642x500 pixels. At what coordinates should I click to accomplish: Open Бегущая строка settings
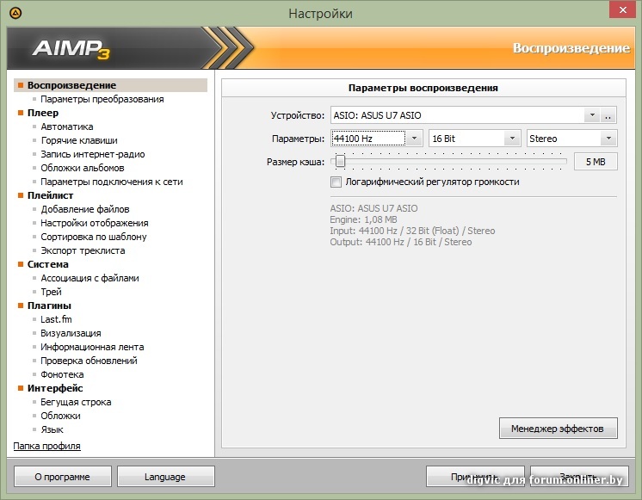click(76, 402)
